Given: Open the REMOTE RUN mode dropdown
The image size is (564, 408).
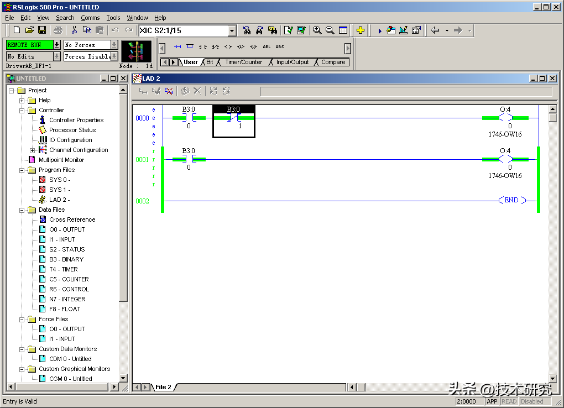Looking at the screenshot, I should [56, 45].
